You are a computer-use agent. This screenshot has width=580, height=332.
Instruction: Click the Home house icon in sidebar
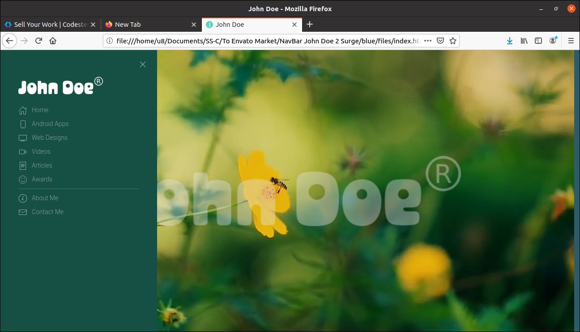click(x=23, y=110)
